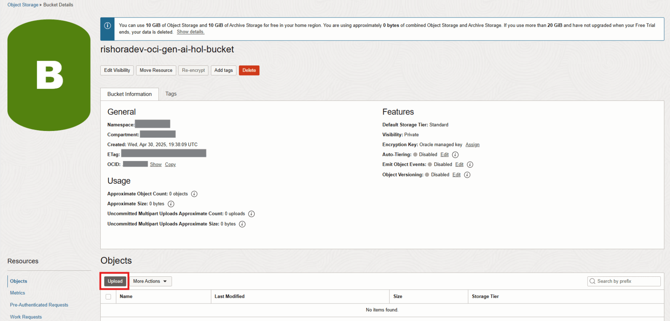Click info icon for Approximate Size
This screenshot has width=670, height=321.
[171, 204]
